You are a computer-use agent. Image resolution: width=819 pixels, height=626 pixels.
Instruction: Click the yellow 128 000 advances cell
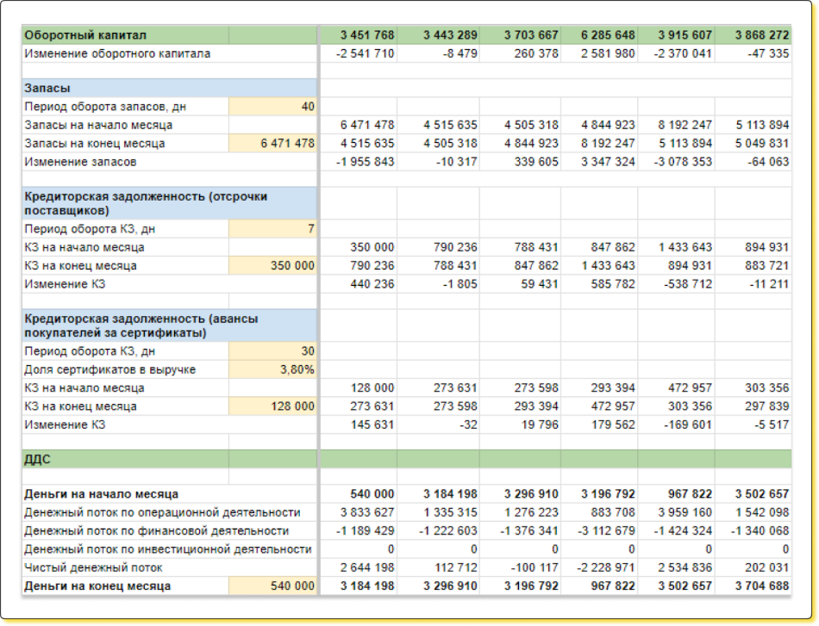pos(272,406)
